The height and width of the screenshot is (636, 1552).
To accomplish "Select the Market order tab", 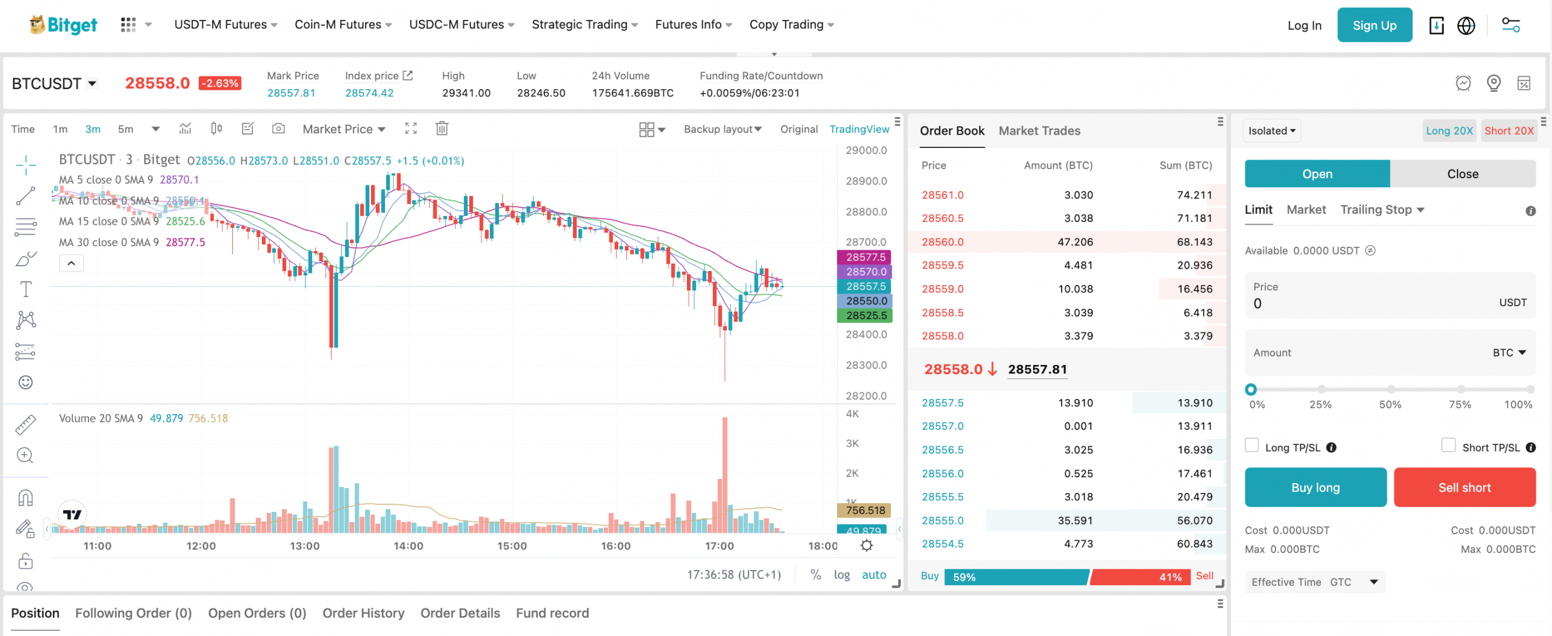I will coord(1306,210).
